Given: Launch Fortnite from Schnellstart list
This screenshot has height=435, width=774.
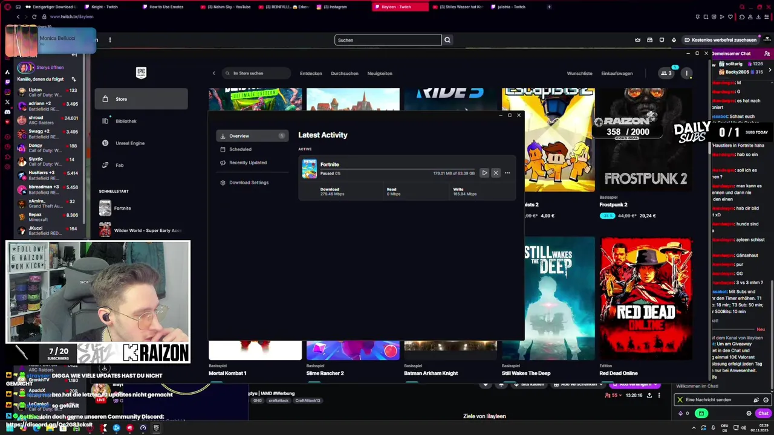Looking at the screenshot, I should click(141, 208).
